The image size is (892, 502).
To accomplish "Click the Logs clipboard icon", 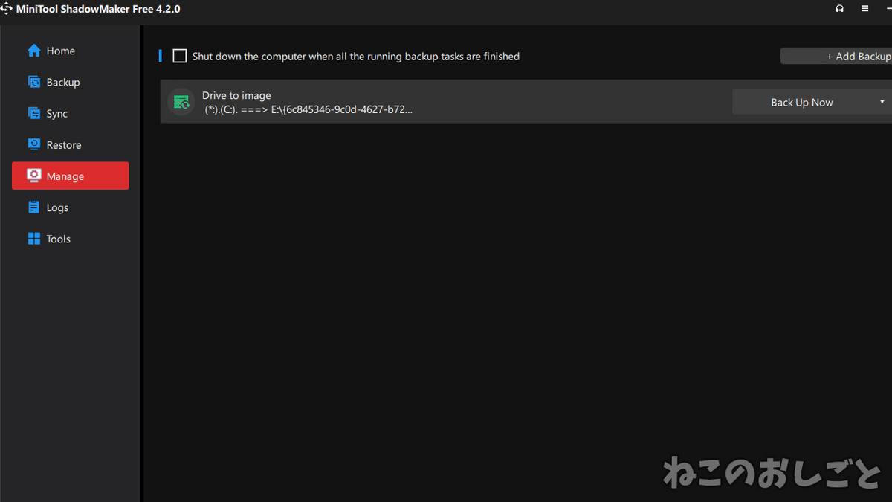I will (33, 207).
